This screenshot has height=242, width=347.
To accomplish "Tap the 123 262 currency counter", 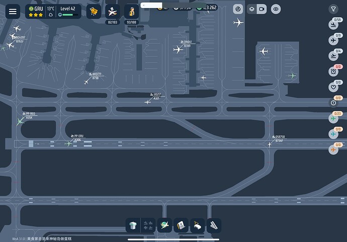I will (207, 8).
